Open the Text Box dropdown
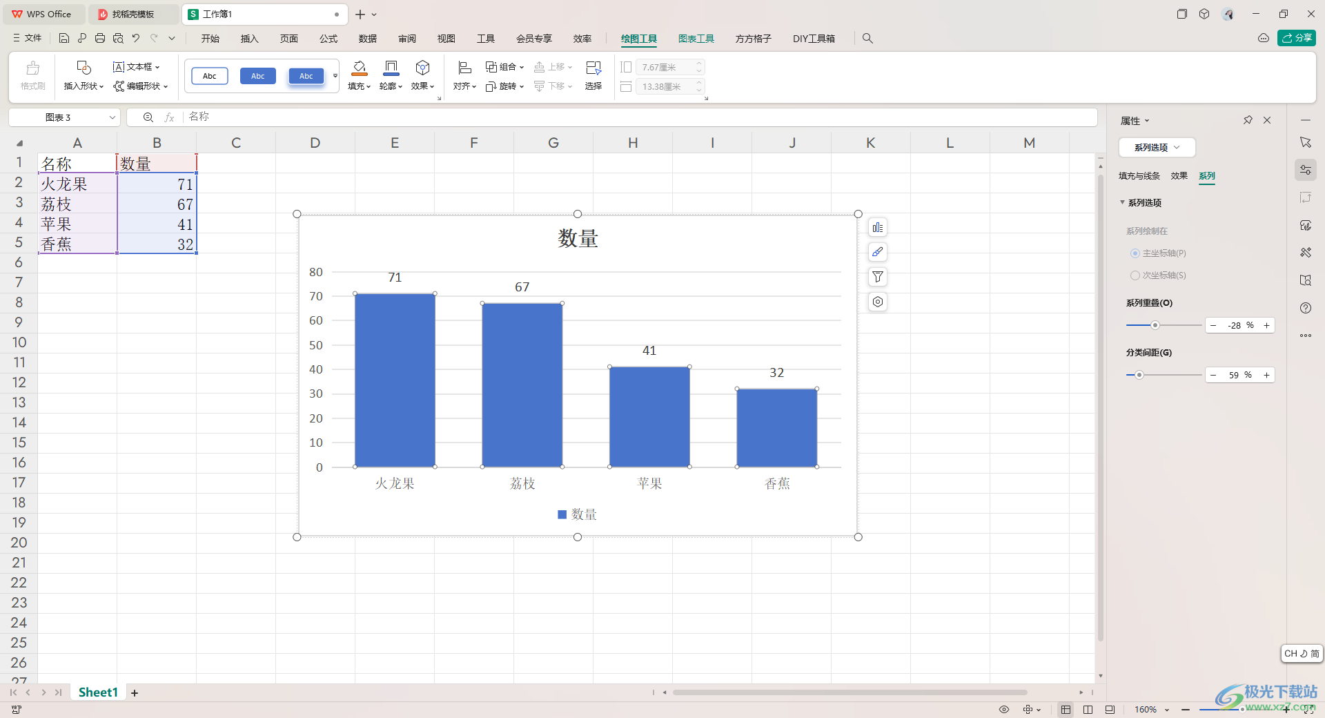This screenshot has height=718, width=1325. pyautogui.click(x=137, y=67)
